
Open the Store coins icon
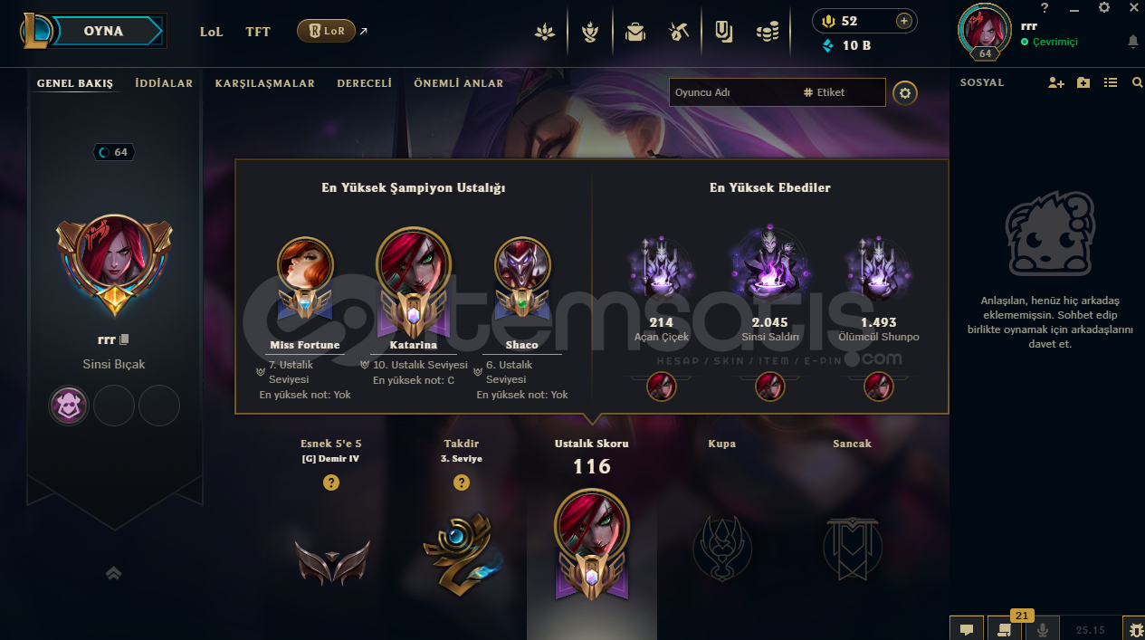point(767,33)
